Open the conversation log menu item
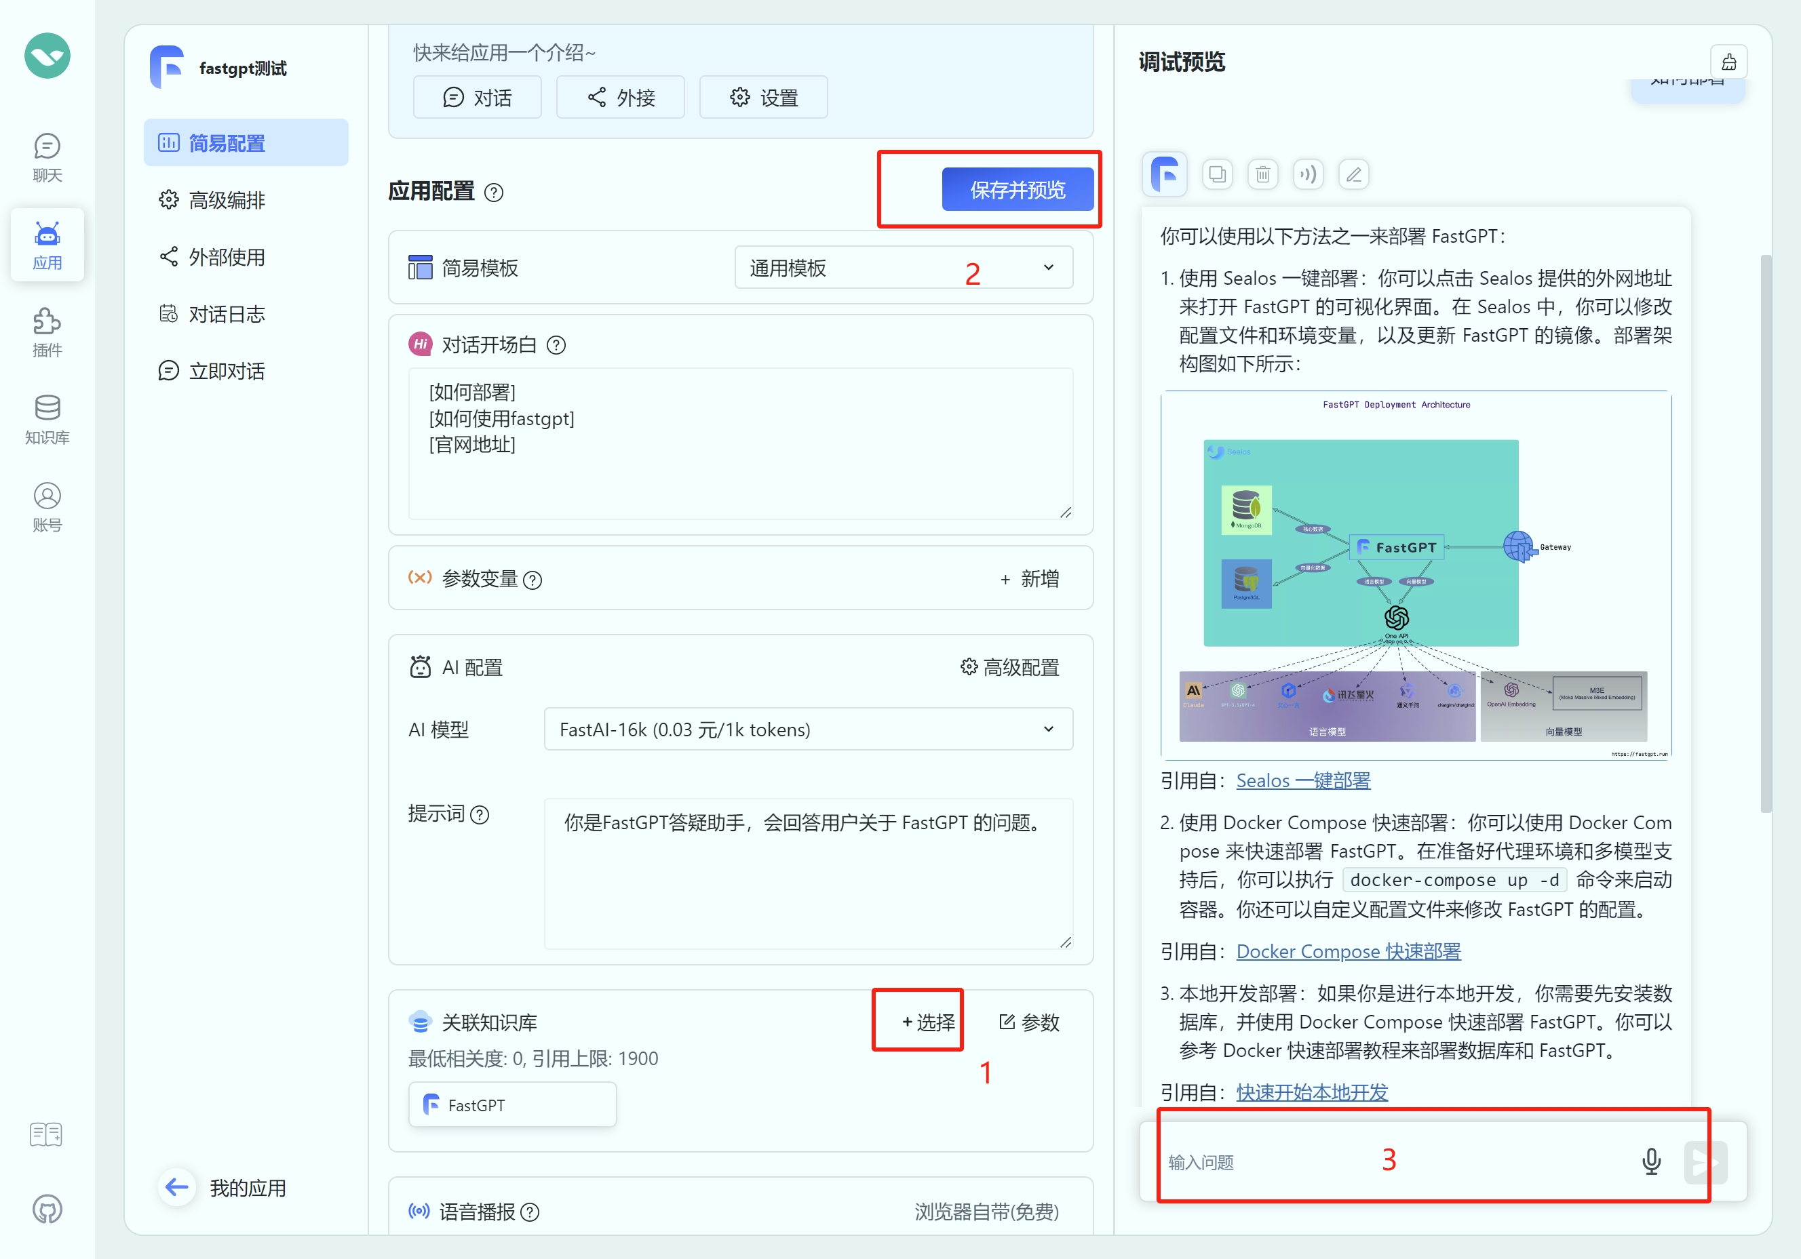 (x=226, y=315)
